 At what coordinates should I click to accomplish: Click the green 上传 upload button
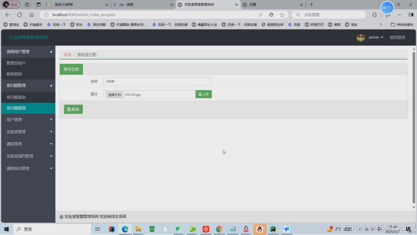coord(204,94)
